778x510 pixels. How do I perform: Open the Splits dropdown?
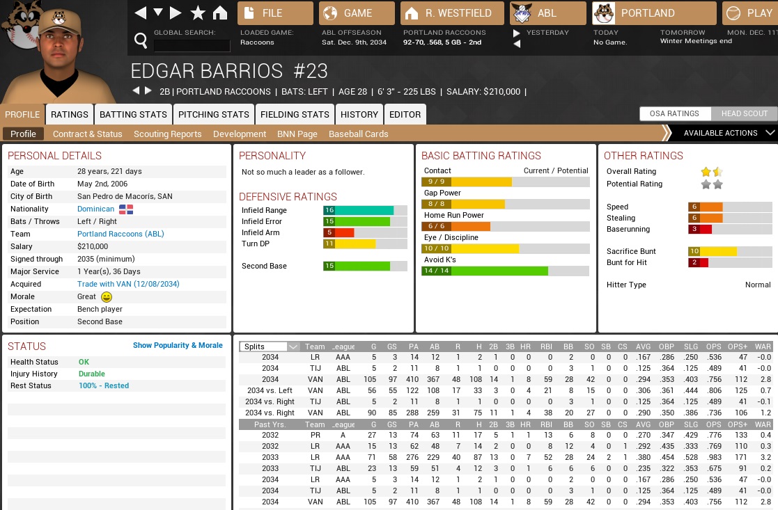pos(270,346)
